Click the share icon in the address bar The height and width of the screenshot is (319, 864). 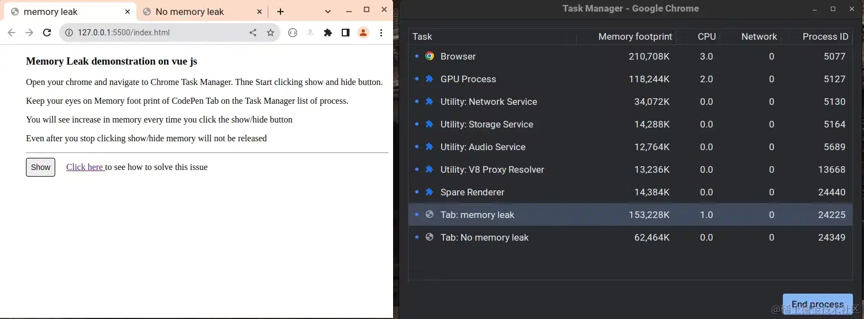click(253, 33)
